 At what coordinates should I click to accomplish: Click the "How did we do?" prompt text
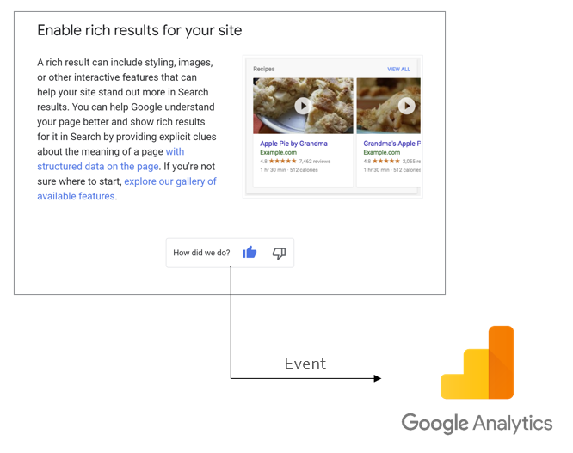pos(201,253)
